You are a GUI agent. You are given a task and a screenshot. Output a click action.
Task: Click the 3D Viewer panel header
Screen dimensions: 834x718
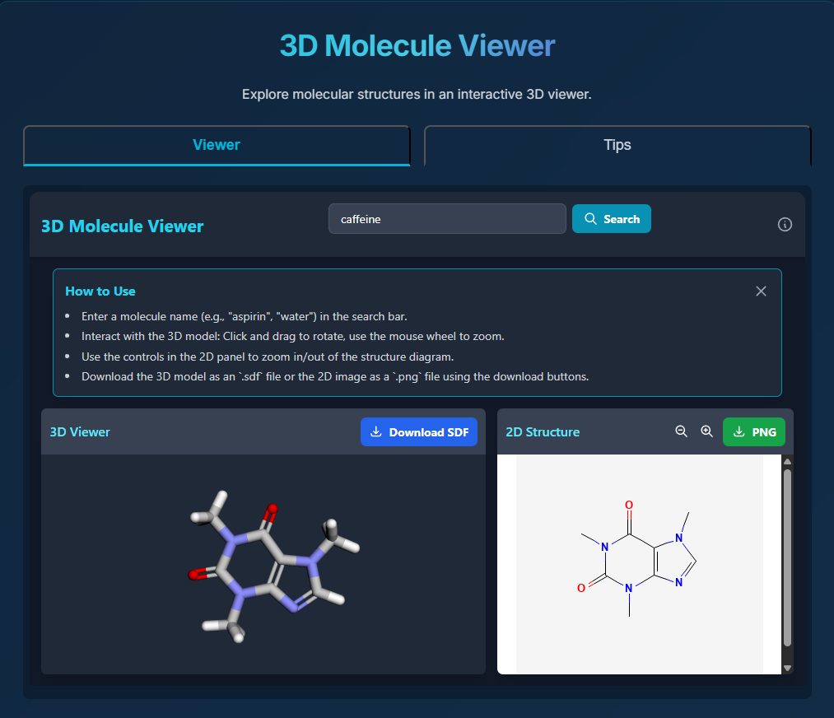(79, 431)
